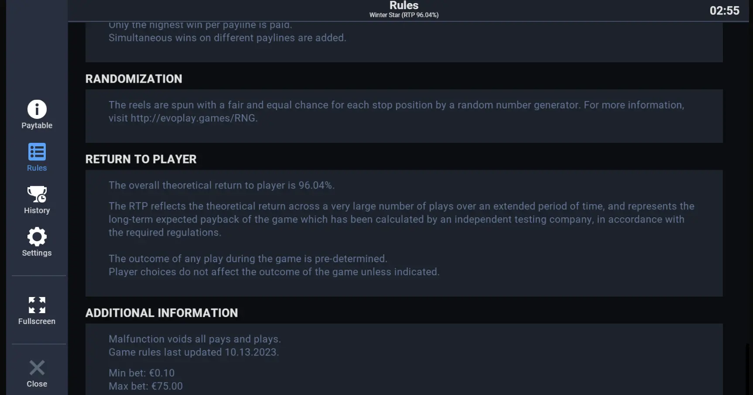
Task: Click the History label in sidebar
Action: [x=37, y=210]
